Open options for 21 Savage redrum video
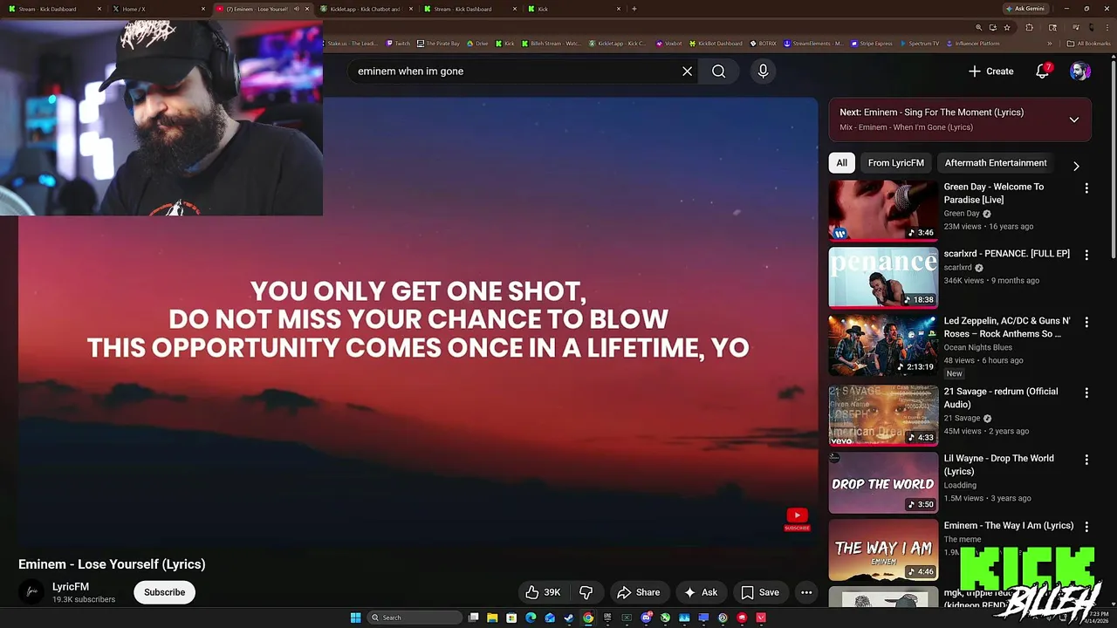This screenshot has height=628, width=1117. pos(1086,393)
